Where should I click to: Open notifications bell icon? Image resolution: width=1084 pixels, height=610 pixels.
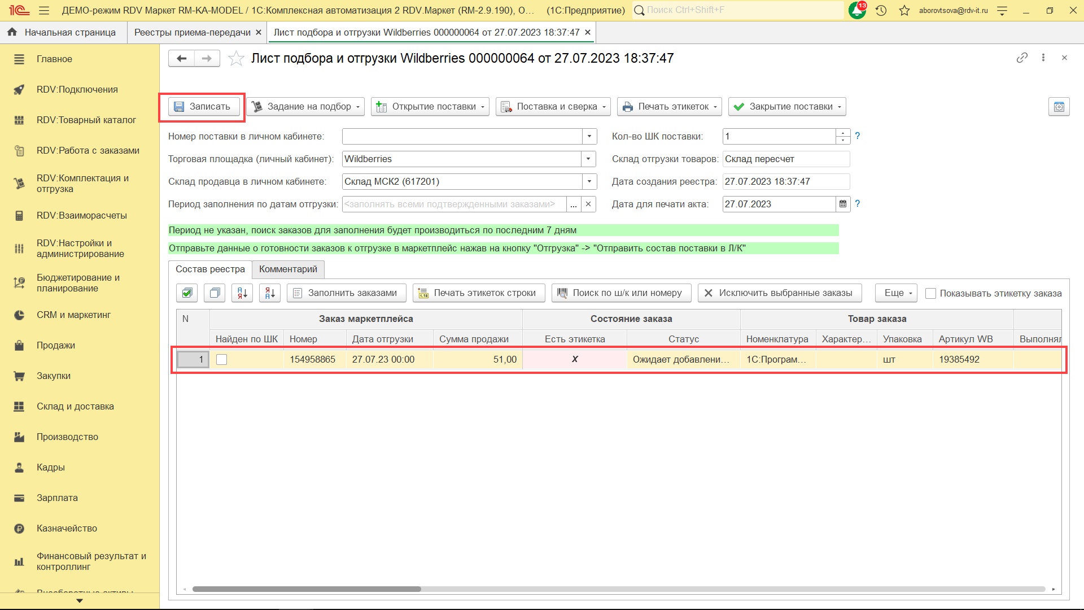pyautogui.click(x=857, y=10)
